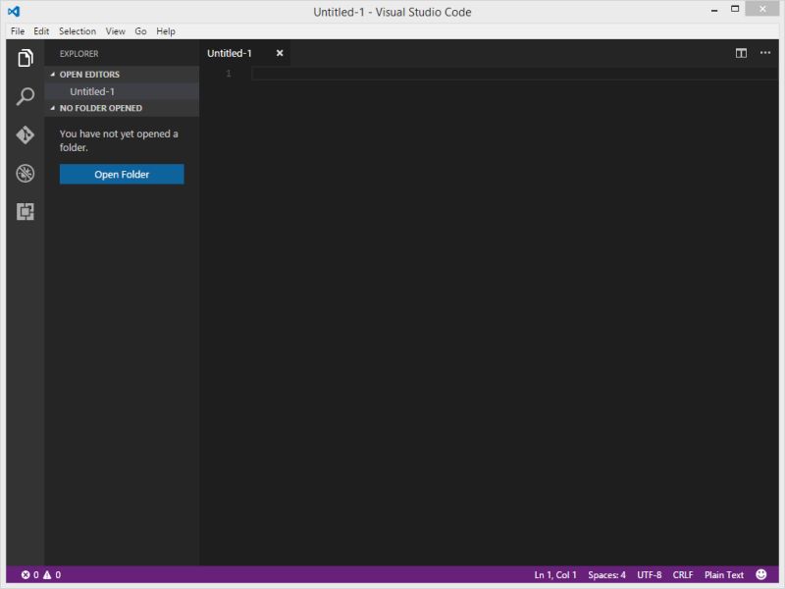Screen dimensions: 785x589
Task: Open the Debug view
Action: [x=25, y=173]
